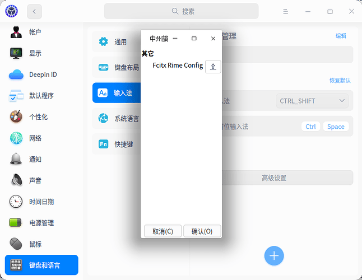Image resolution: width=362 pixels, height=280 pixels.
Task: Go back with the arrow button
Action: click(x=34, y=11)
